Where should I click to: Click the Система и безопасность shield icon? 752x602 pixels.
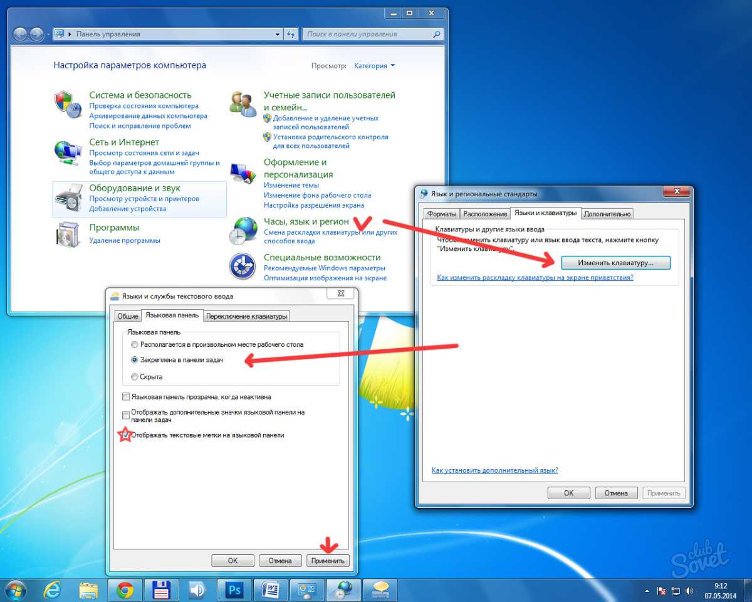click(68, 105)
